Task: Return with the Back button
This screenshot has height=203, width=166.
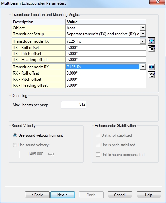Action: point(37,195)
